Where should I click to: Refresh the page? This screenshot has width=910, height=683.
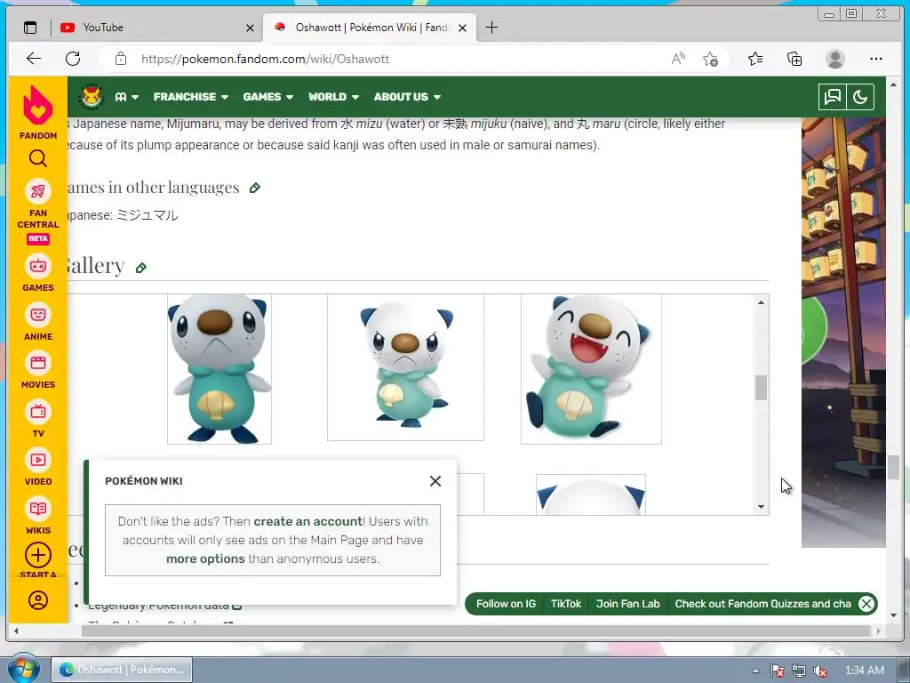(73, 59)
